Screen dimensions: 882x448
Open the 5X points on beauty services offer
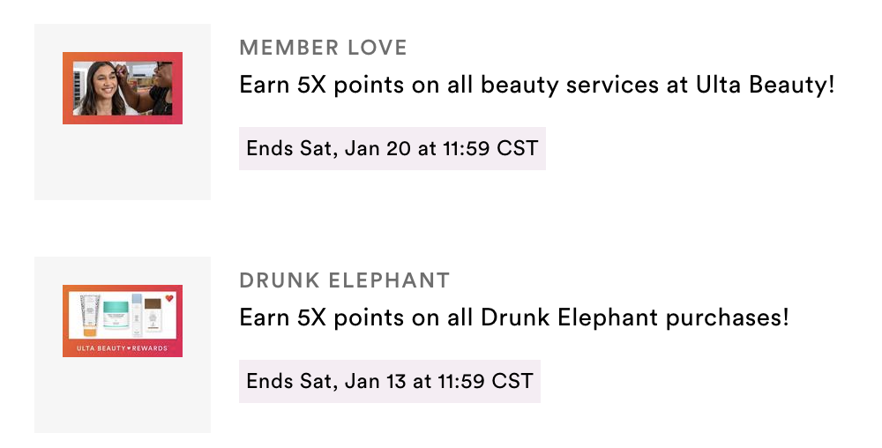pyautogui.click(x=536, y=85)
